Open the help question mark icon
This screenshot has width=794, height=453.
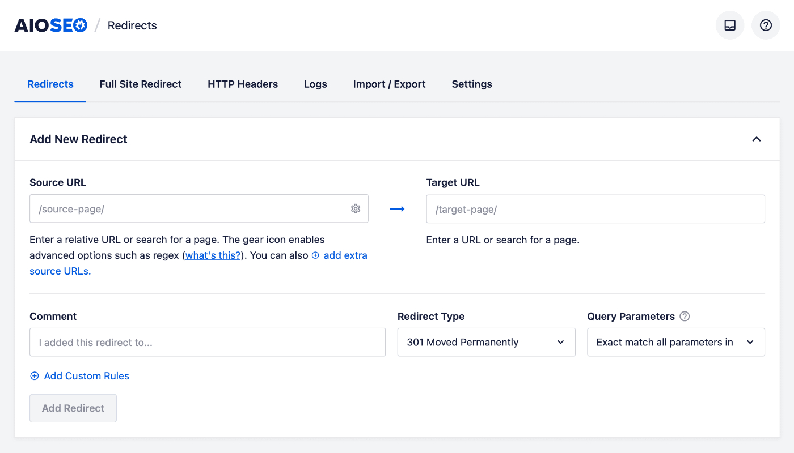point(766,25)
